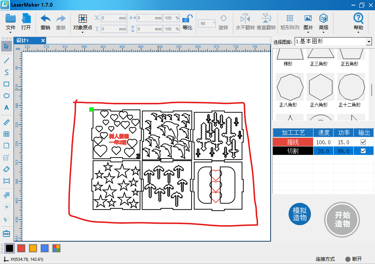Image resolution: width=375 pixels, height=264 pixels.
Task: Click the eraser tool in left toolbar
Action: tap(6, 169)
